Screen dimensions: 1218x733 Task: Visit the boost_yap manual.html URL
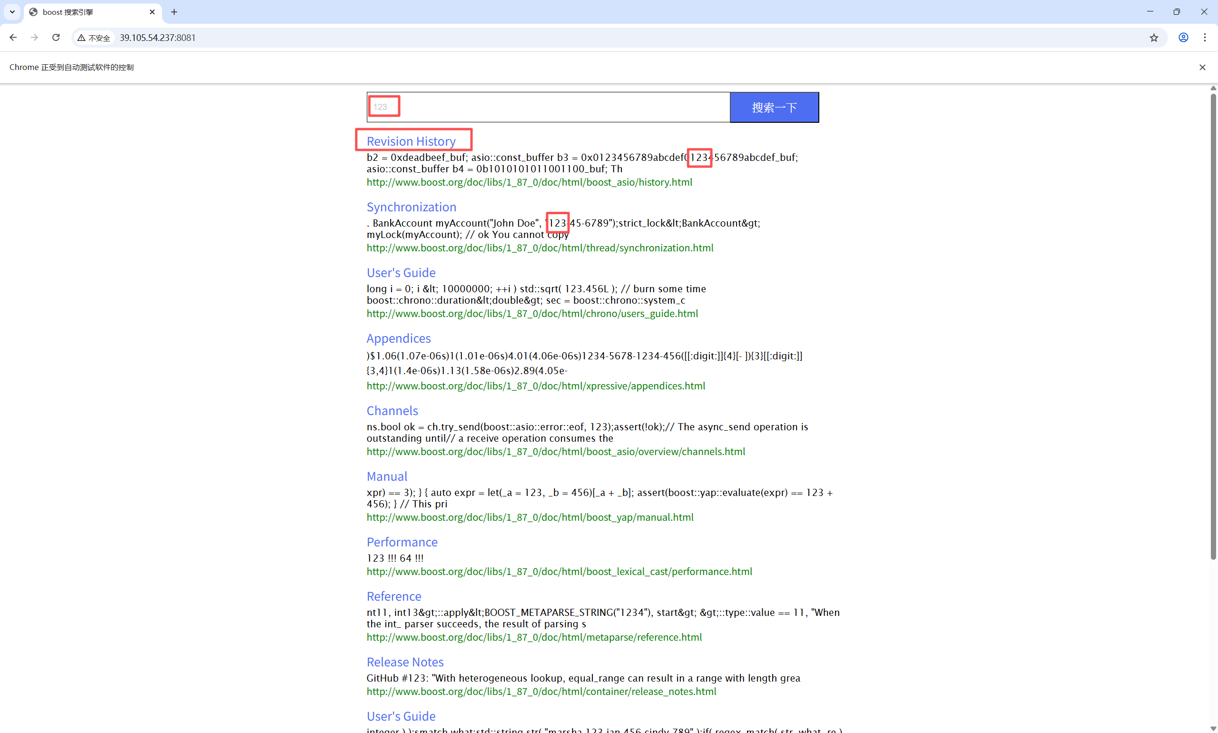530,517
